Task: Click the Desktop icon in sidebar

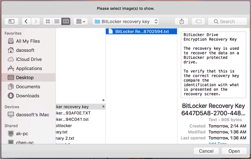Action: click(11, 78)
